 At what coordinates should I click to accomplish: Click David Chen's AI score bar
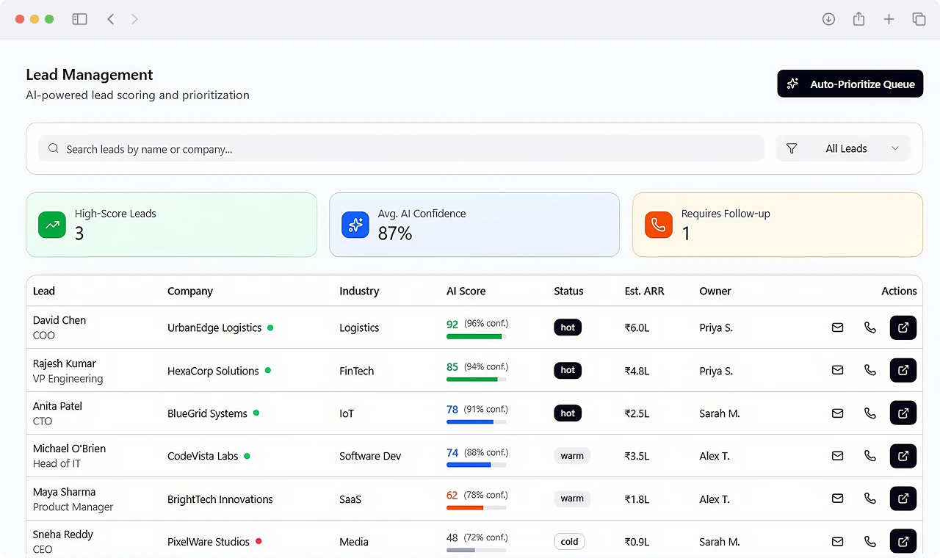coord(476,336)
